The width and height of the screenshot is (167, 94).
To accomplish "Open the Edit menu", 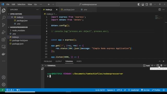I will [13, 4].
